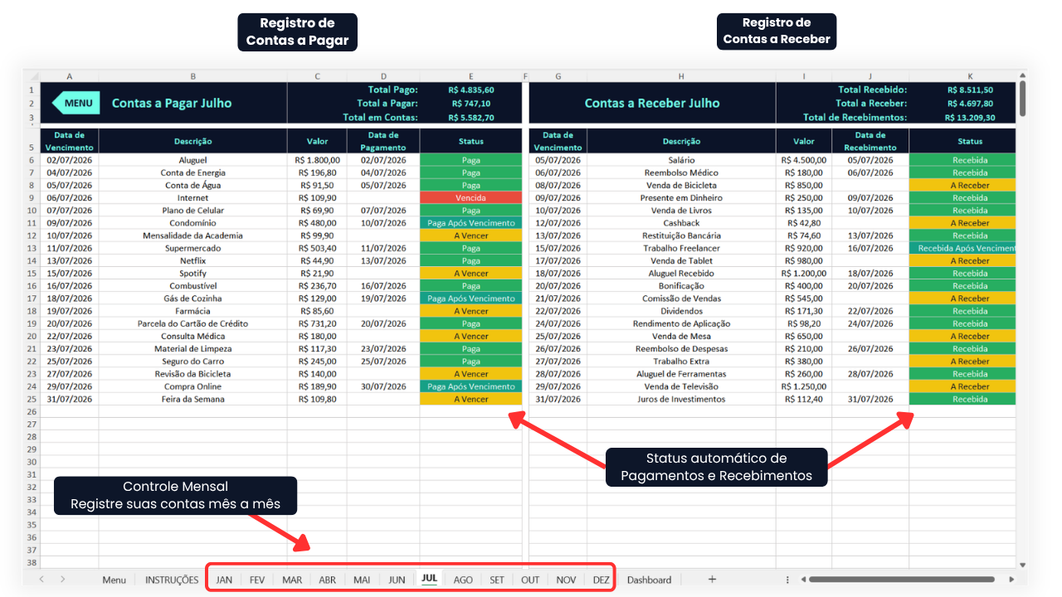Click 'A Receber' status for Venda de Bicicleta
The height and width of the screenshot is (597, 1062).
pyautogui.click(x=962, y=186)
